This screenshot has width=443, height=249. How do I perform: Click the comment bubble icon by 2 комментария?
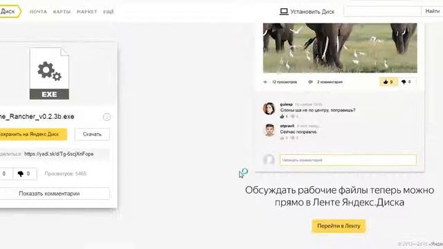[310, 82]
